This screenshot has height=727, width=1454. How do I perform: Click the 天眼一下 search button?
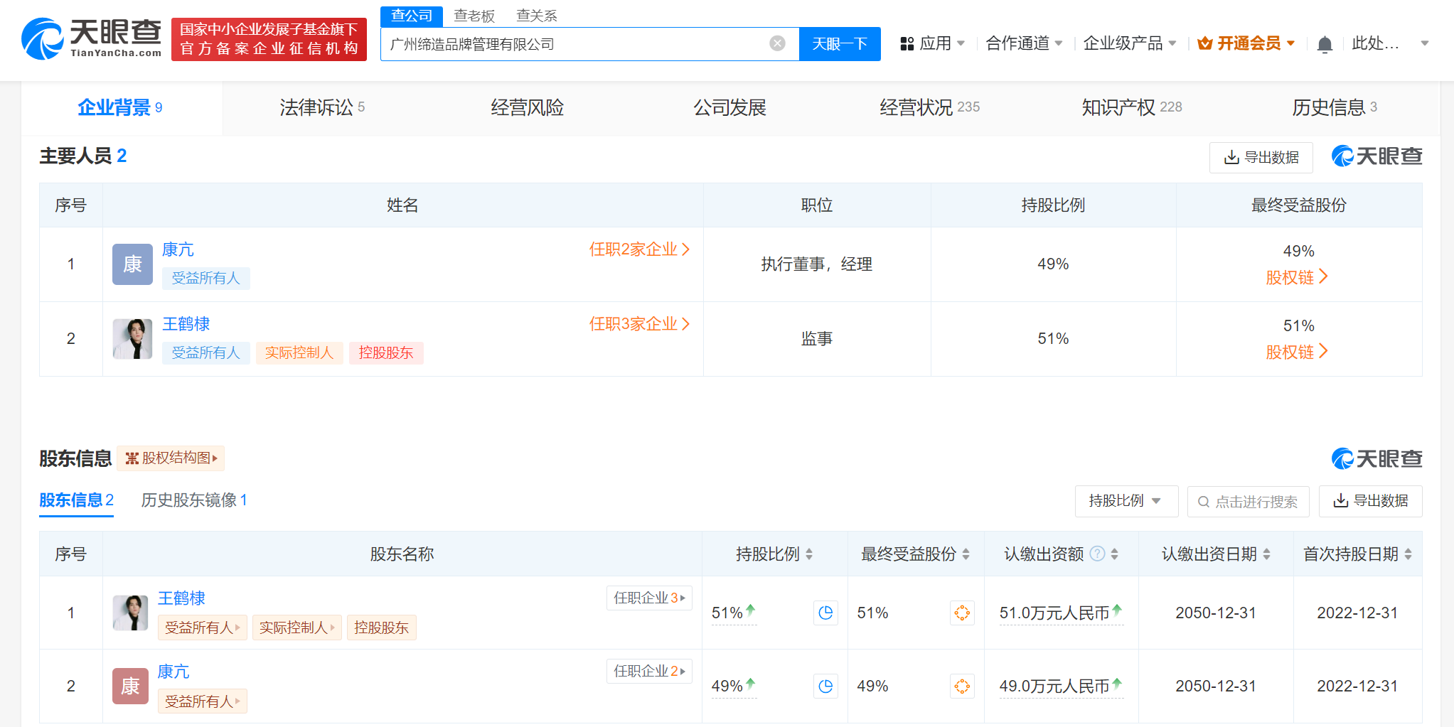pyautogui.click(x=839, y=44)
